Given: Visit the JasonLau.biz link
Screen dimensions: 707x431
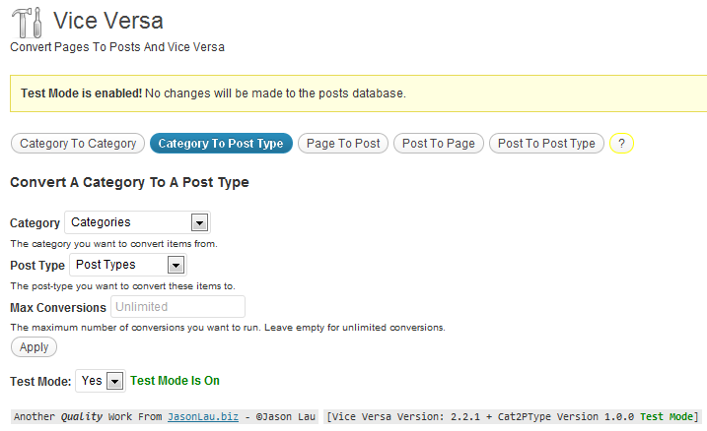Looking at the screenshot, I should coord(203,416).
